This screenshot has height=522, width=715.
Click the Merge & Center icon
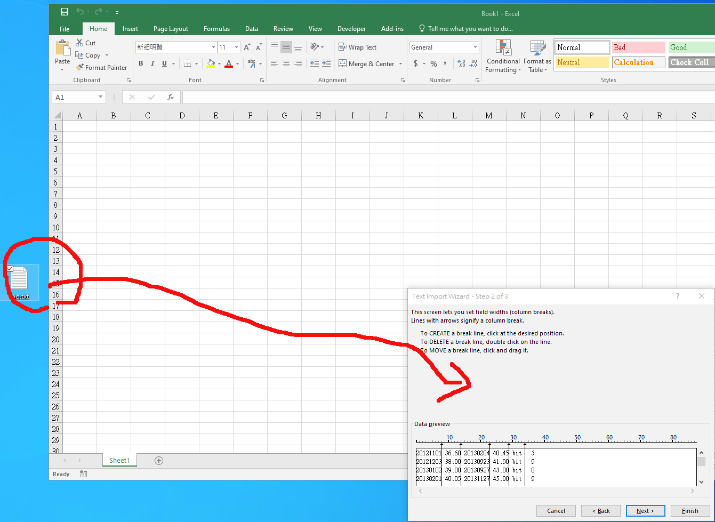click(343, 63)
